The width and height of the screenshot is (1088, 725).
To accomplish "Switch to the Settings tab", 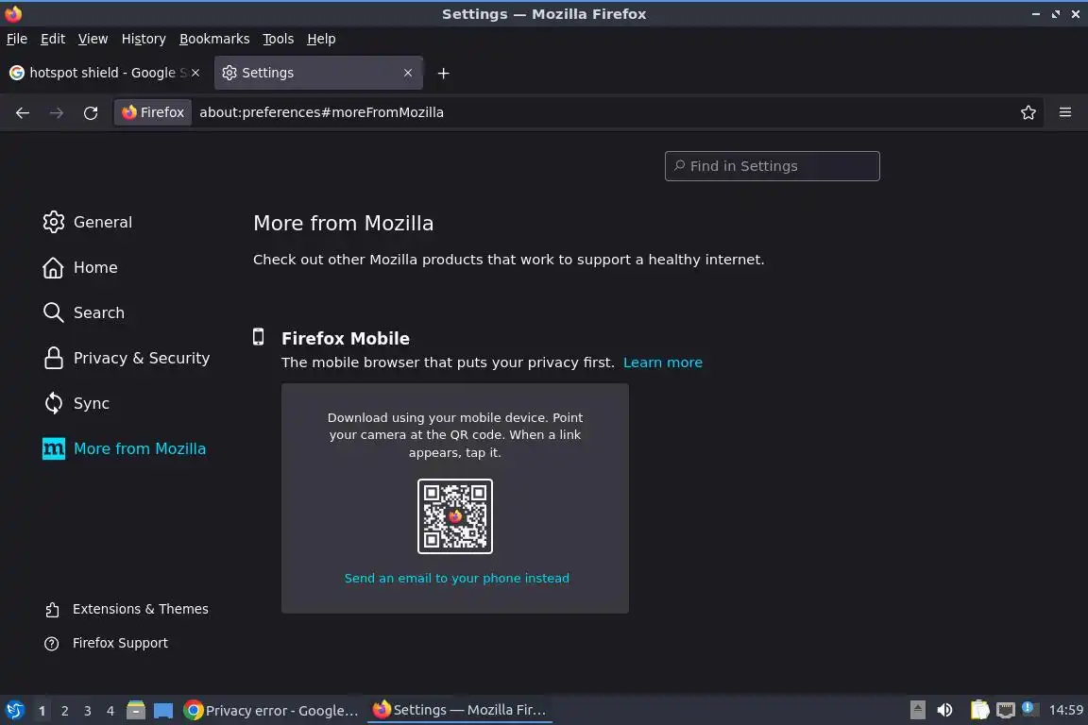I will click(317, 73).
